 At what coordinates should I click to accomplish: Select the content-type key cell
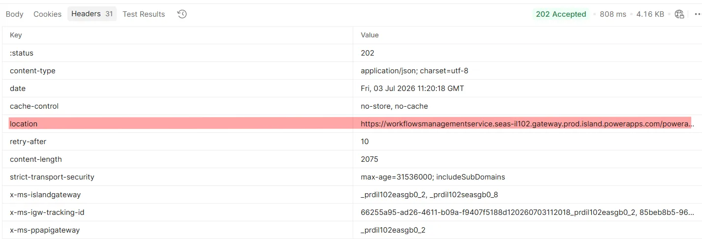pyautogui.click(x=178, y=71)
